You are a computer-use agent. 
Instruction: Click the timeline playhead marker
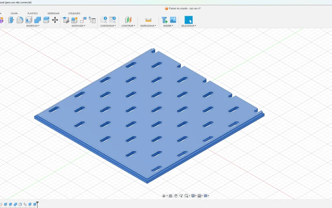click(37, 204)
